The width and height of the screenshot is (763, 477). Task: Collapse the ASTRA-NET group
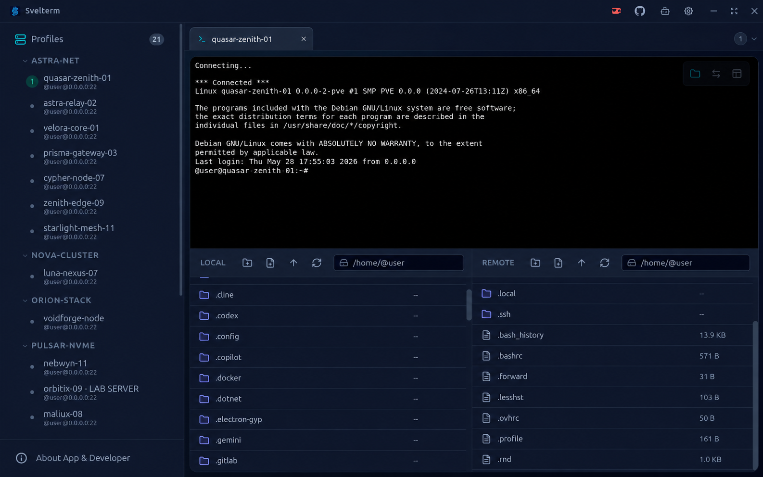[25, 61]
